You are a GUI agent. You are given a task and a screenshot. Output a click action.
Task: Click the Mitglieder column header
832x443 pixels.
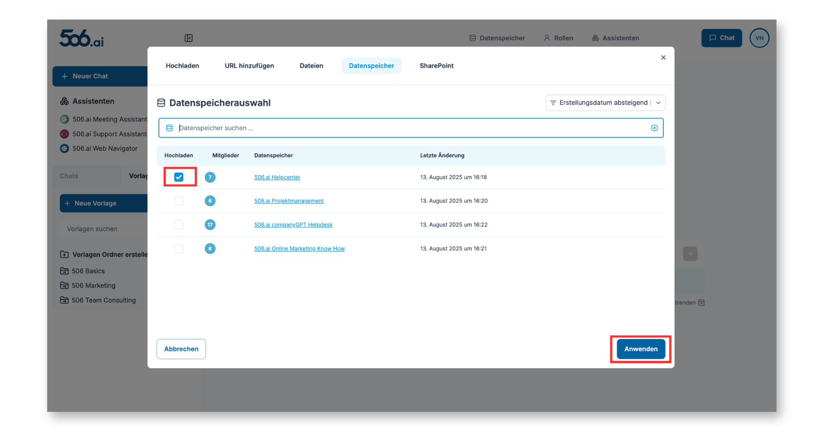(226, 156)
